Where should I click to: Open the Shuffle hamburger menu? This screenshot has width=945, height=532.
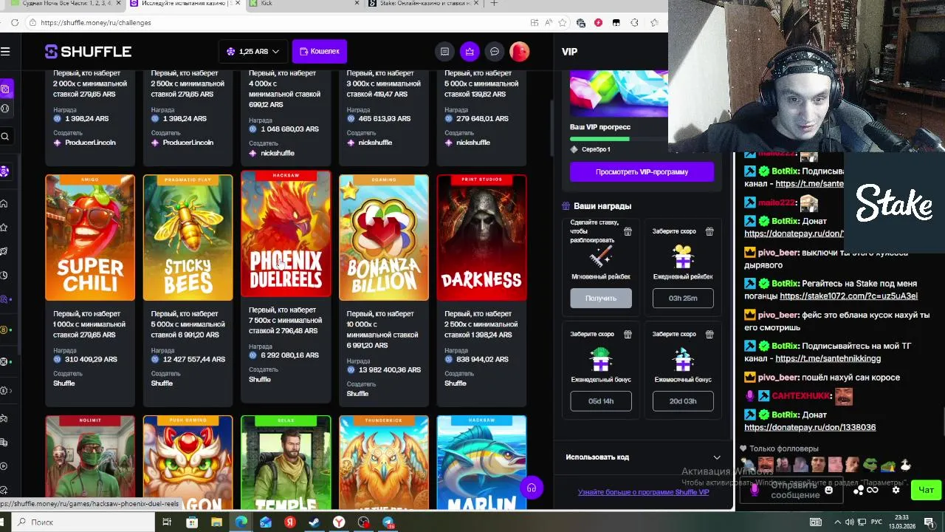(5, 52)
